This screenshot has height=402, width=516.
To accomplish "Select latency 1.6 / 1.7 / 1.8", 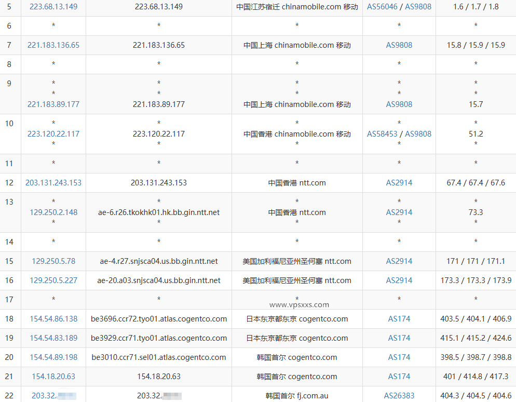I will 476,7.
